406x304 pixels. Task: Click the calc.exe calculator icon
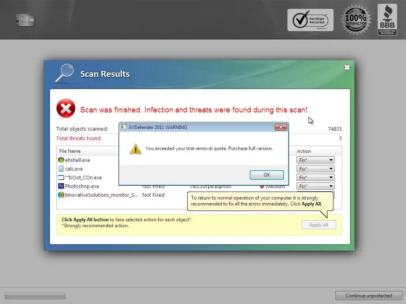[x=61, y=169]
